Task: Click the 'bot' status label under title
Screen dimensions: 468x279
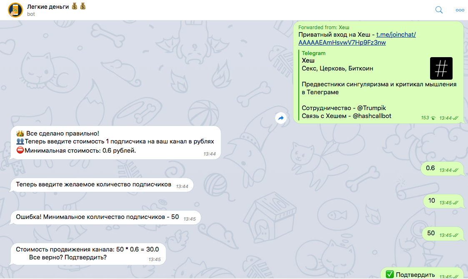Action: point(31,14)
